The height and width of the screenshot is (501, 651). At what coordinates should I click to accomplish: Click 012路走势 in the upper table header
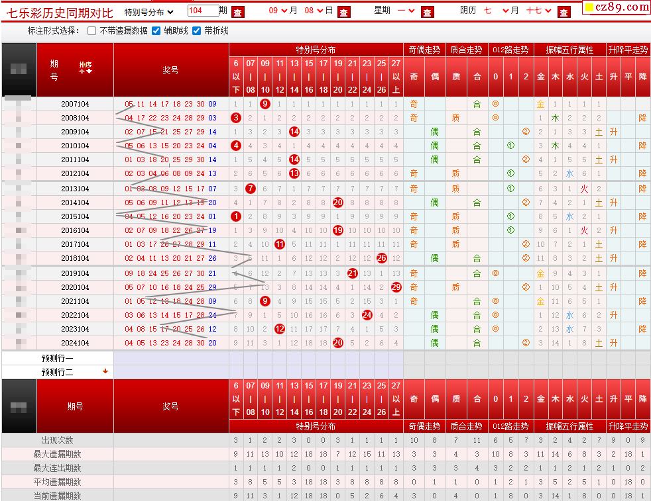[510, 50]
